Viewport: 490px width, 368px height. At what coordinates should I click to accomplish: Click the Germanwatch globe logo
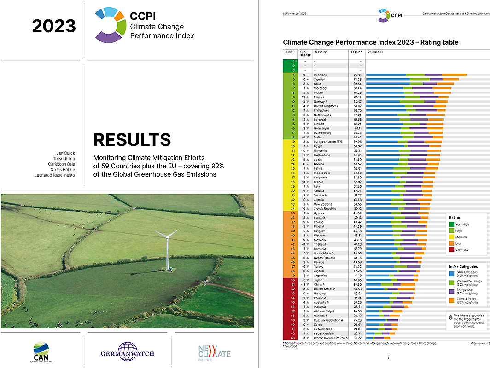point(128,351)
